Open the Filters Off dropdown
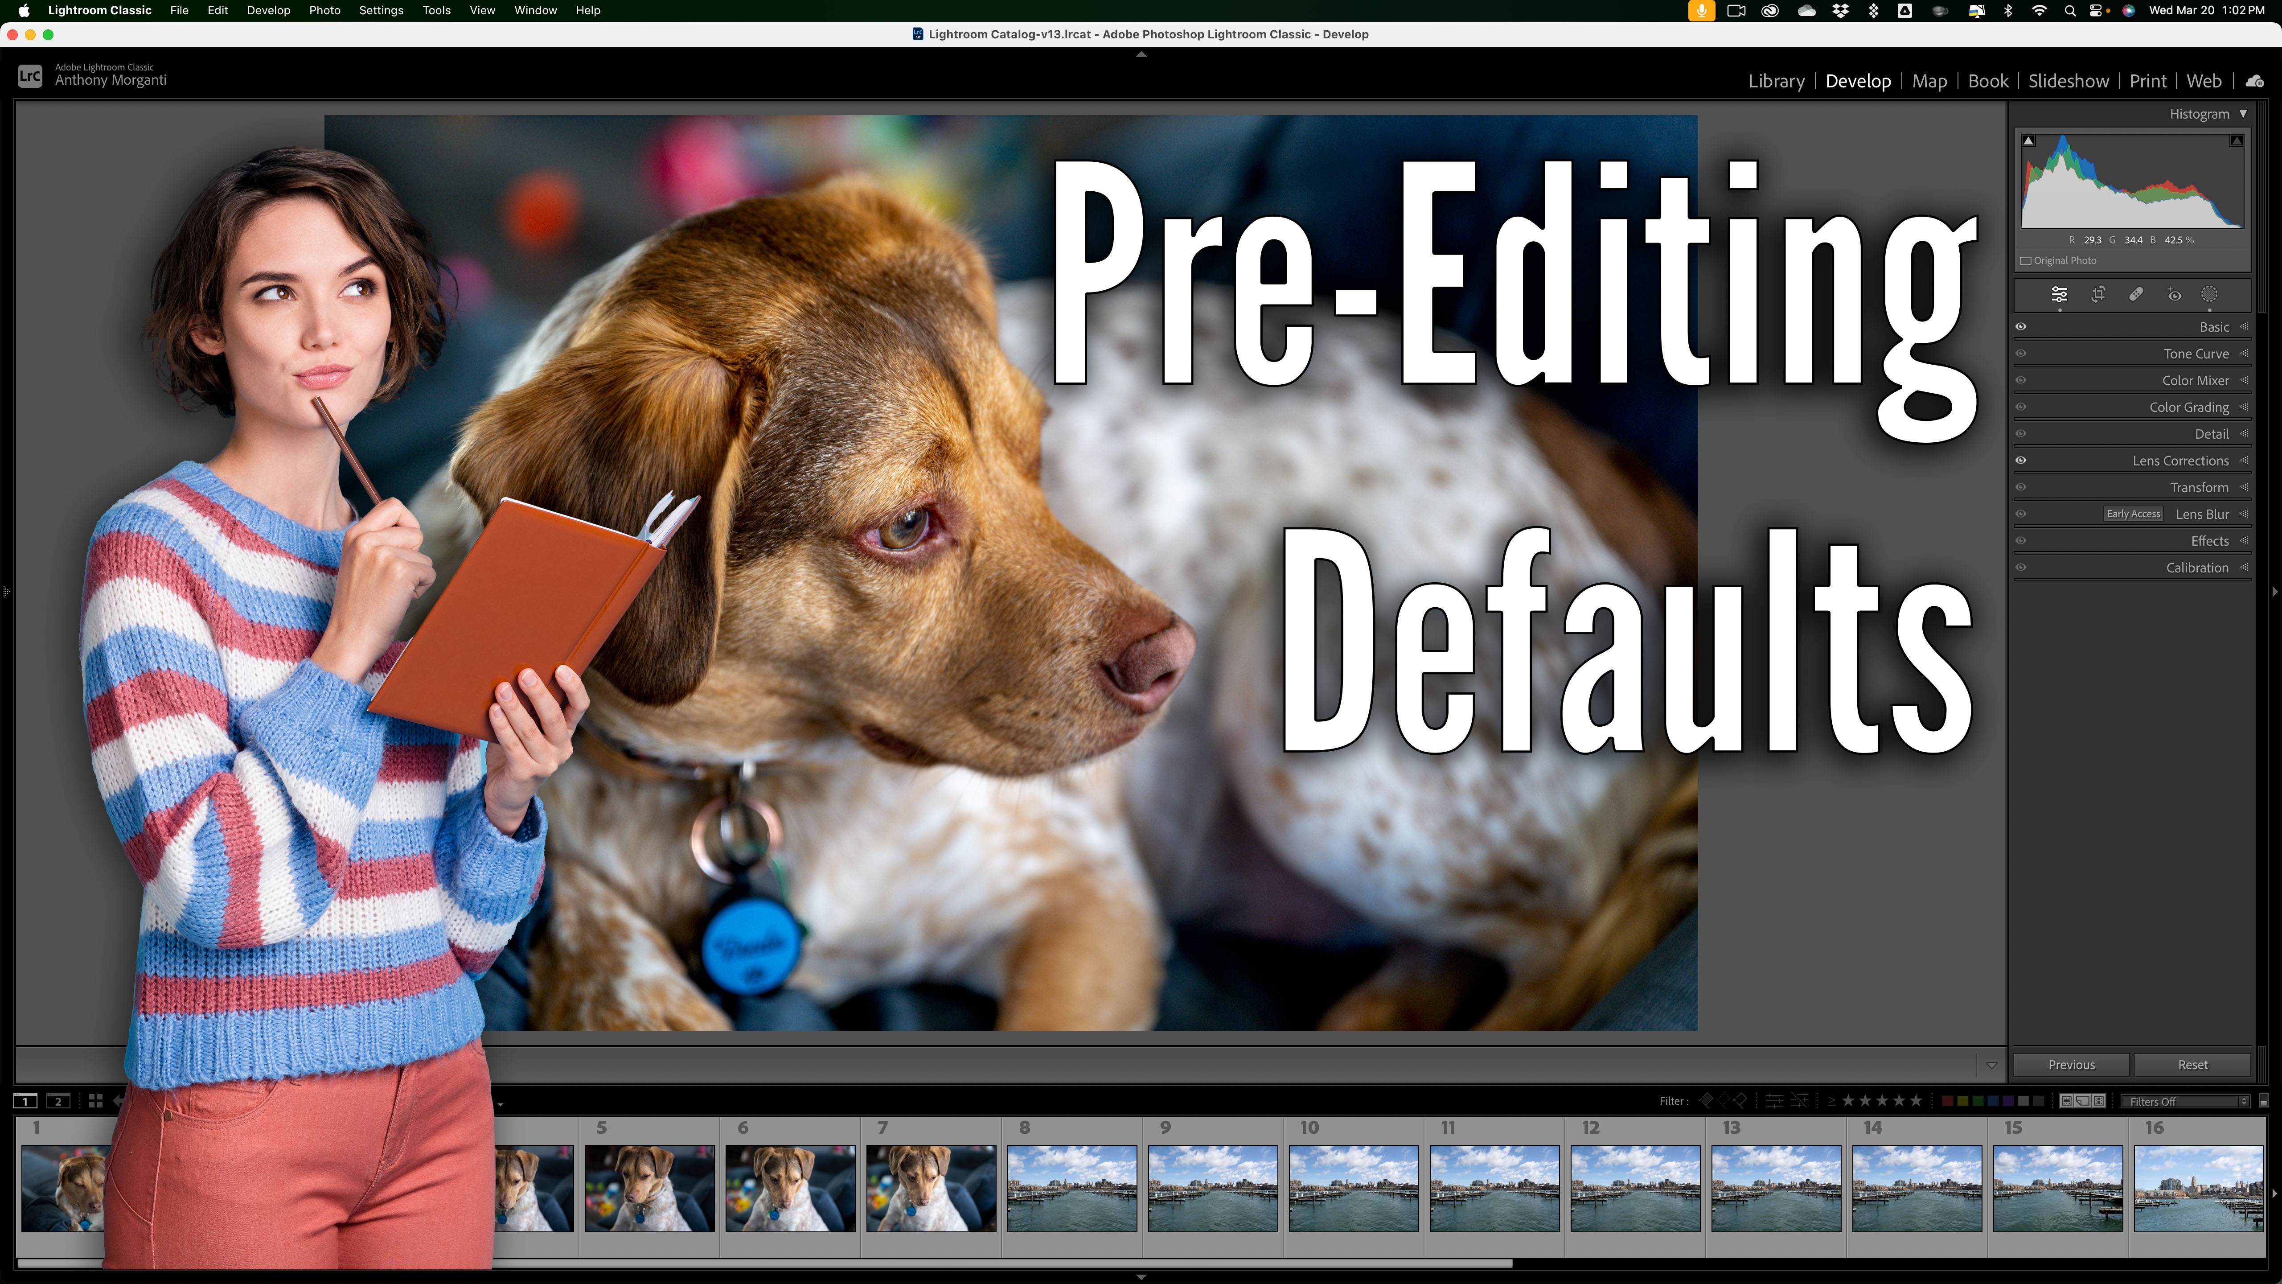 pos(2185,1102)
